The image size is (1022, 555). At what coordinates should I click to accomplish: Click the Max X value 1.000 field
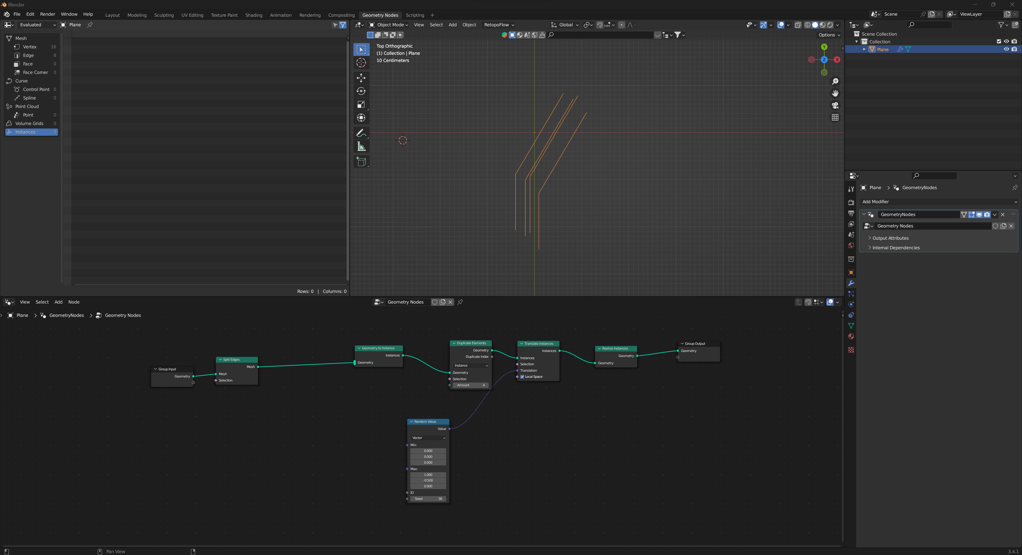428,475
